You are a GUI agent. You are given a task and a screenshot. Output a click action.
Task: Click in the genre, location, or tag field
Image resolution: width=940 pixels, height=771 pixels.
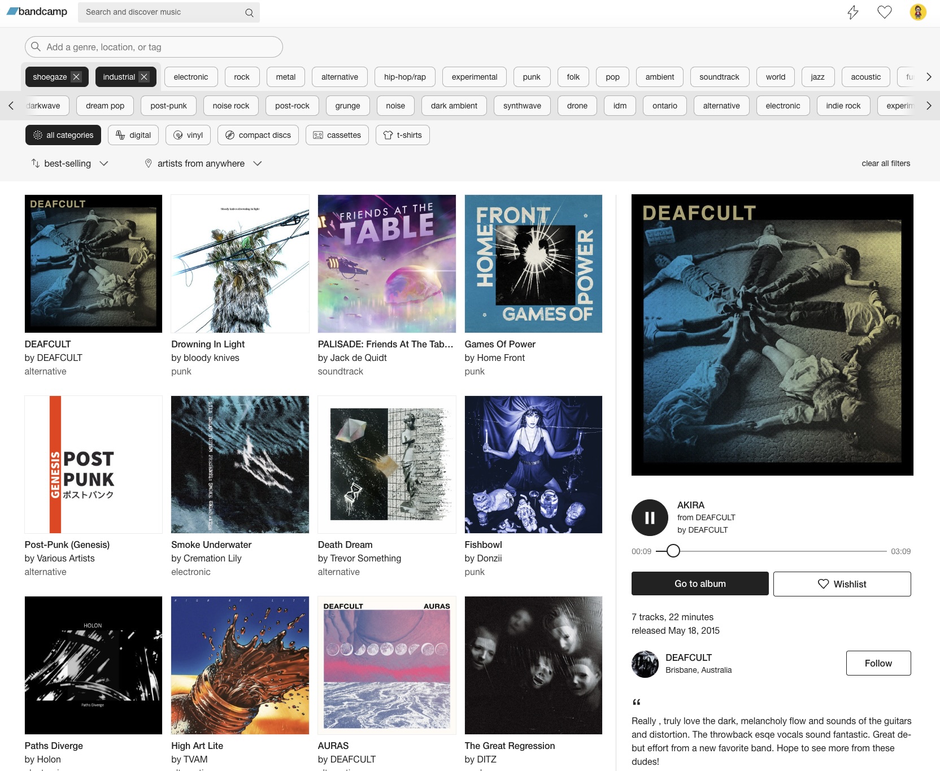coord(154,47)
